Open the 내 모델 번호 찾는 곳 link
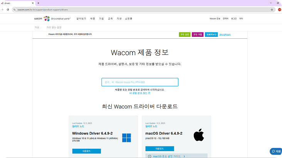The width and height of the screenshot is (282, 158). pyautogui.click(x=140, y=93)
